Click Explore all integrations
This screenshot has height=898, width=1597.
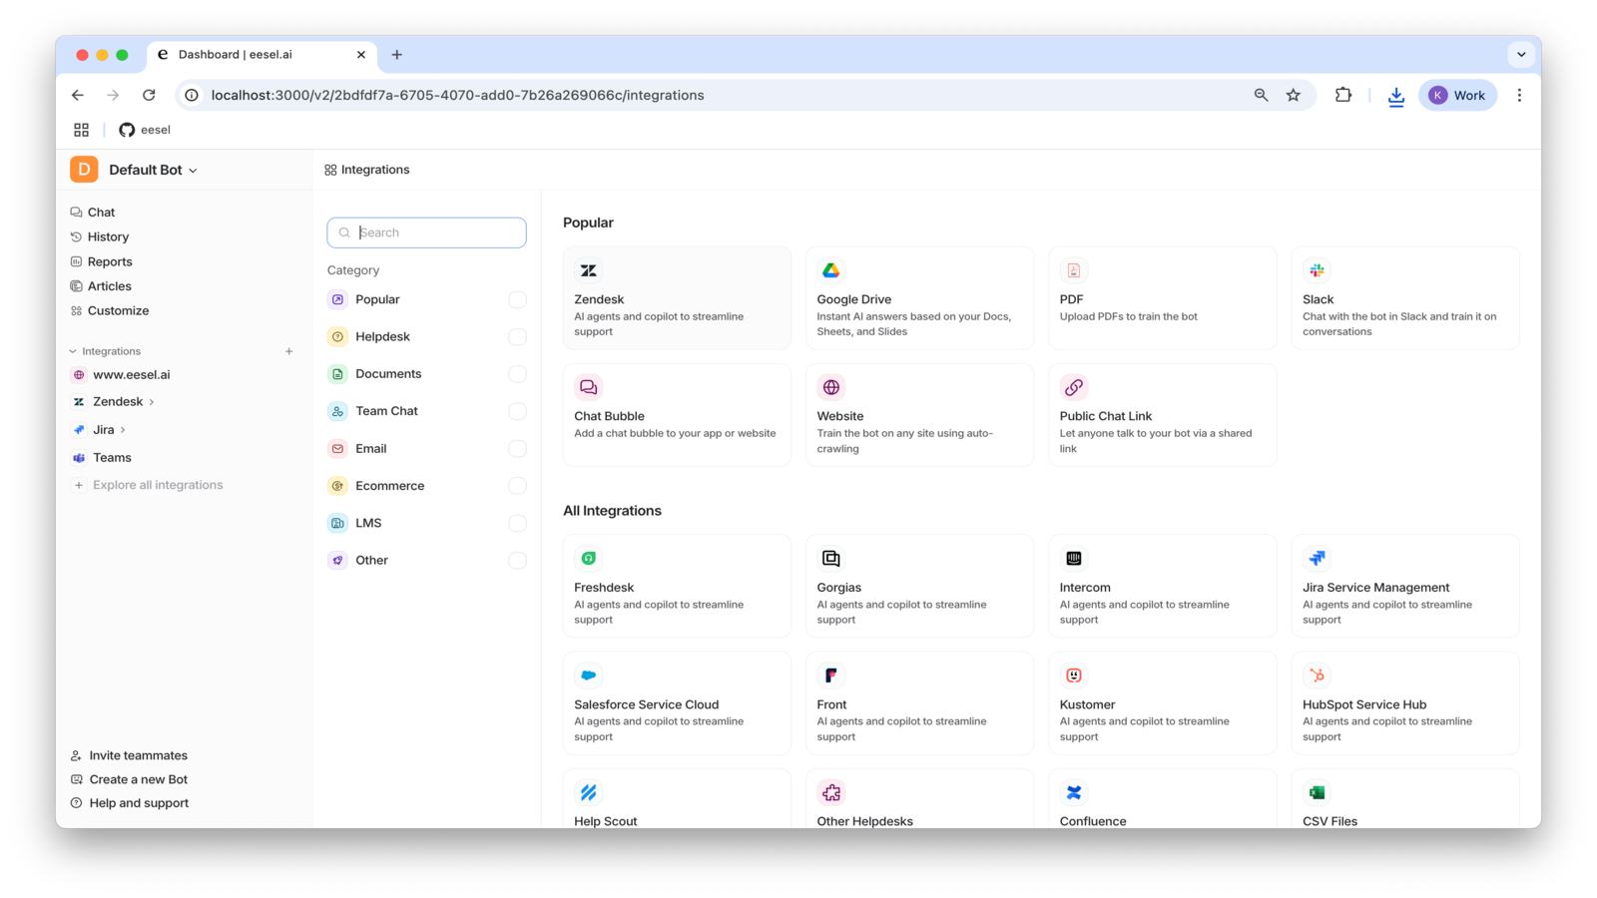tap(157, 484)
